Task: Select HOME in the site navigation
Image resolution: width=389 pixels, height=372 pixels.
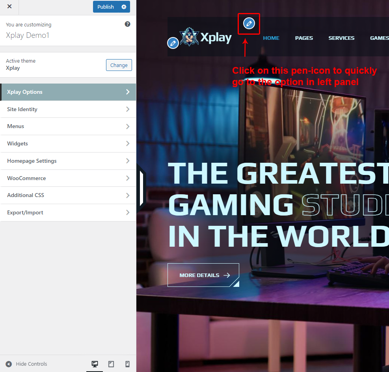Action: click(271, 38)
